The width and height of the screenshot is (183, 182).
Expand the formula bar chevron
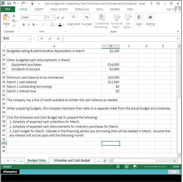[177, 38]
